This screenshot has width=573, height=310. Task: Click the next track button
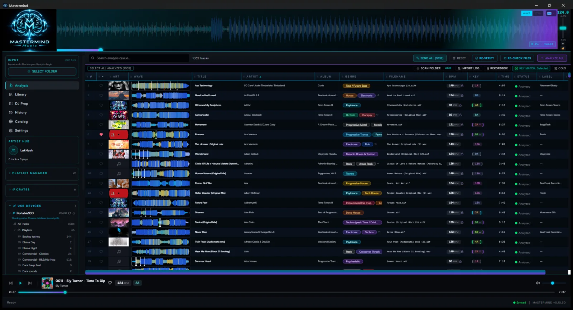pyautogui.click(x=30, y=283)
